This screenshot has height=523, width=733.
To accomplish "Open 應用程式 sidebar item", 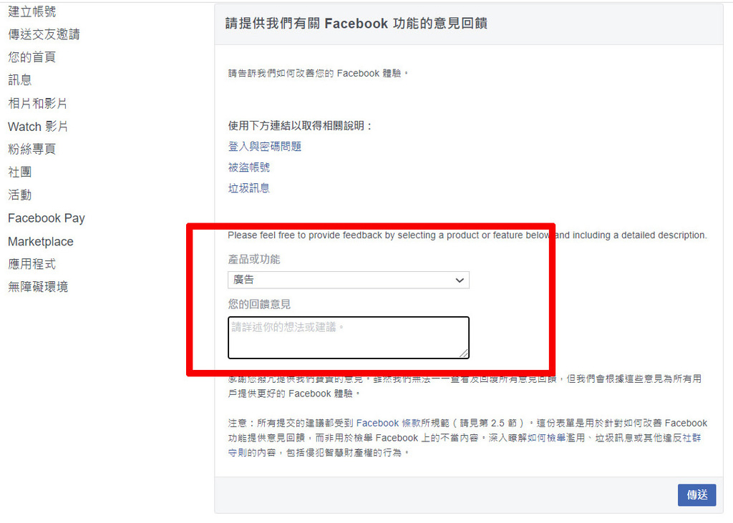I will (x=31, y=264).
